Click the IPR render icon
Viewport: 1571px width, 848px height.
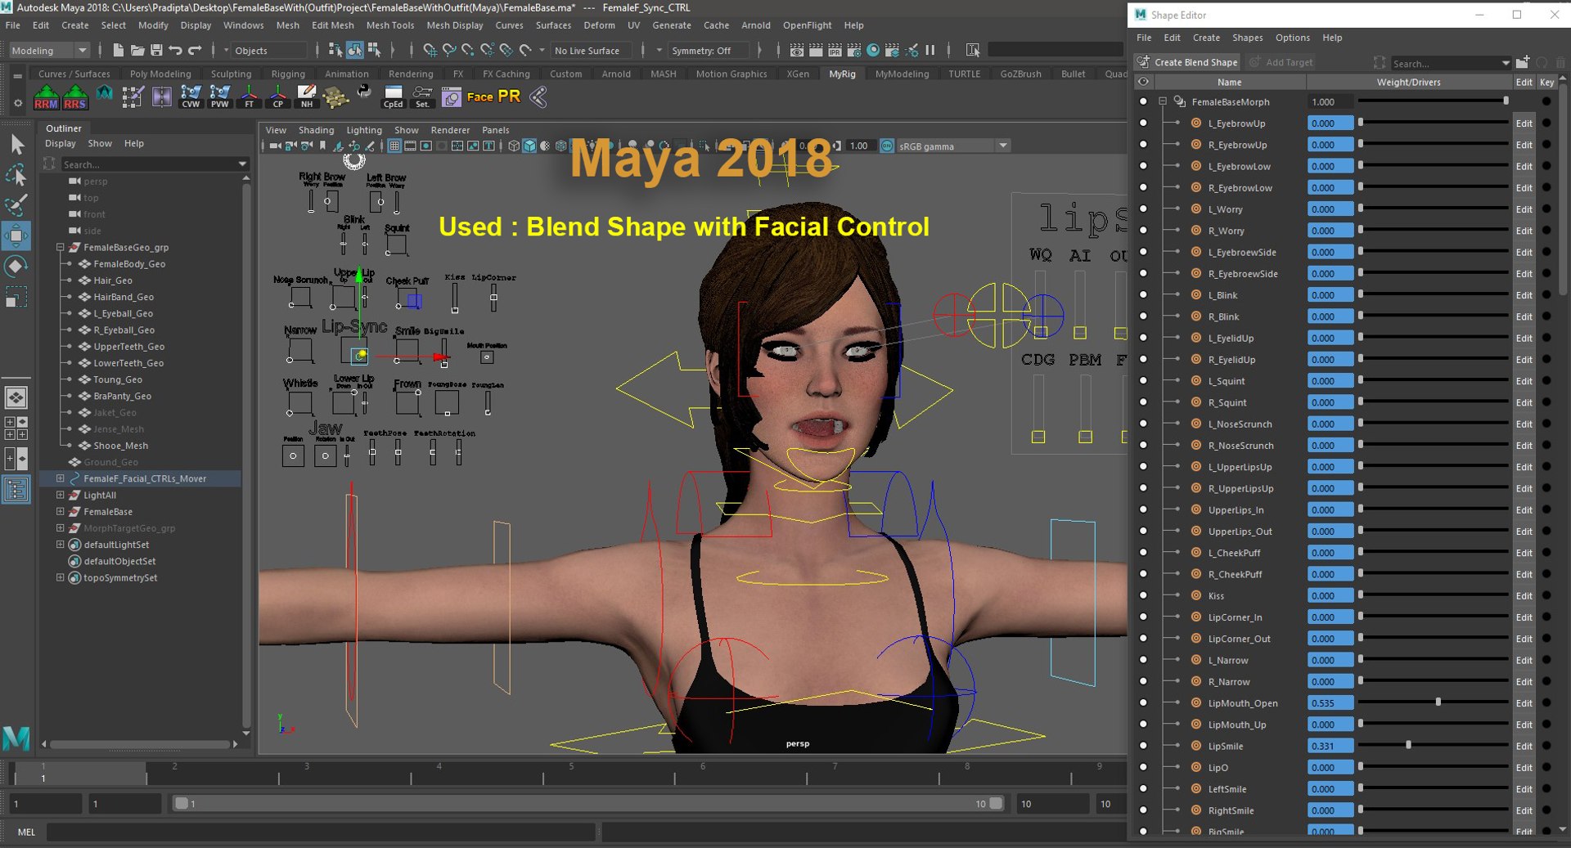835,51
